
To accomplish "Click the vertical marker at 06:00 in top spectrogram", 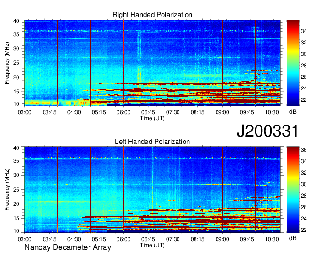I will click(x=123, y=63).
